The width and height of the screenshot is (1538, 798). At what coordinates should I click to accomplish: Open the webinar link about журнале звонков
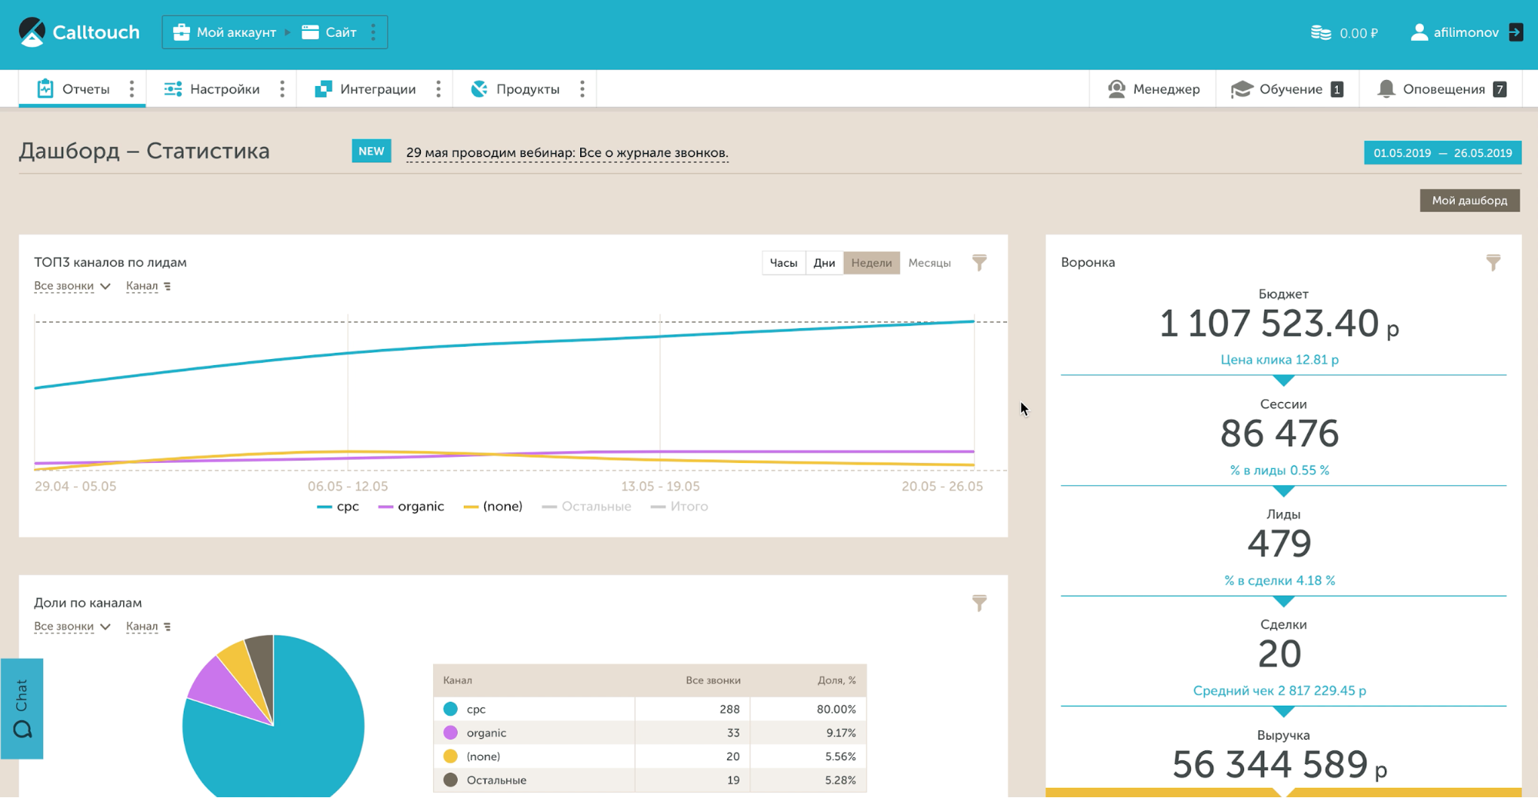pyautogui.click(x=567, y=153)
